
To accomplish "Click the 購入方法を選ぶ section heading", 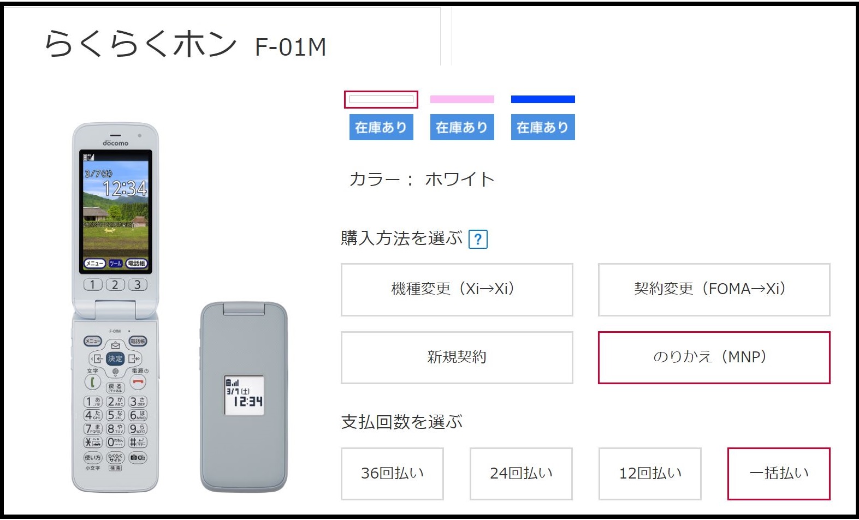I will [x=401, y=238].
